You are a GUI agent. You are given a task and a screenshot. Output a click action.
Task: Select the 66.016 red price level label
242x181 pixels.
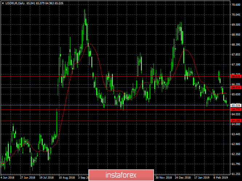(236, 87)
